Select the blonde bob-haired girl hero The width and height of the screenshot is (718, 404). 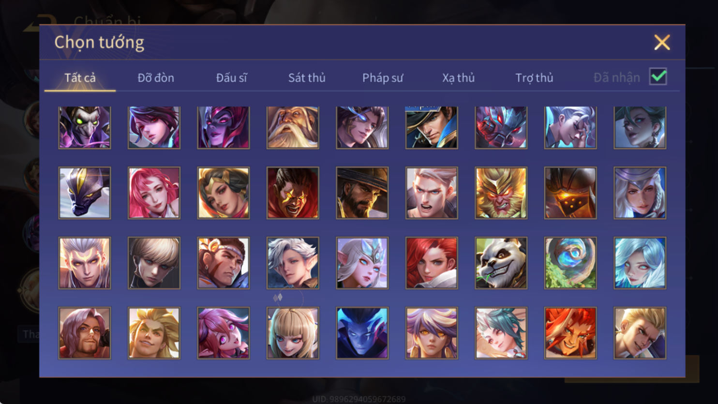coord(293,333)
